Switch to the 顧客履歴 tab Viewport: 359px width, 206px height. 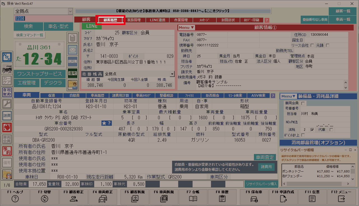(110, 20)
